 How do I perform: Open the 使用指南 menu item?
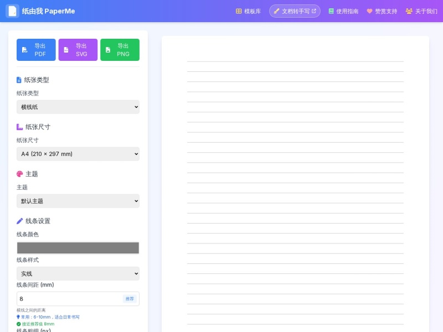[x=343, y=11]
